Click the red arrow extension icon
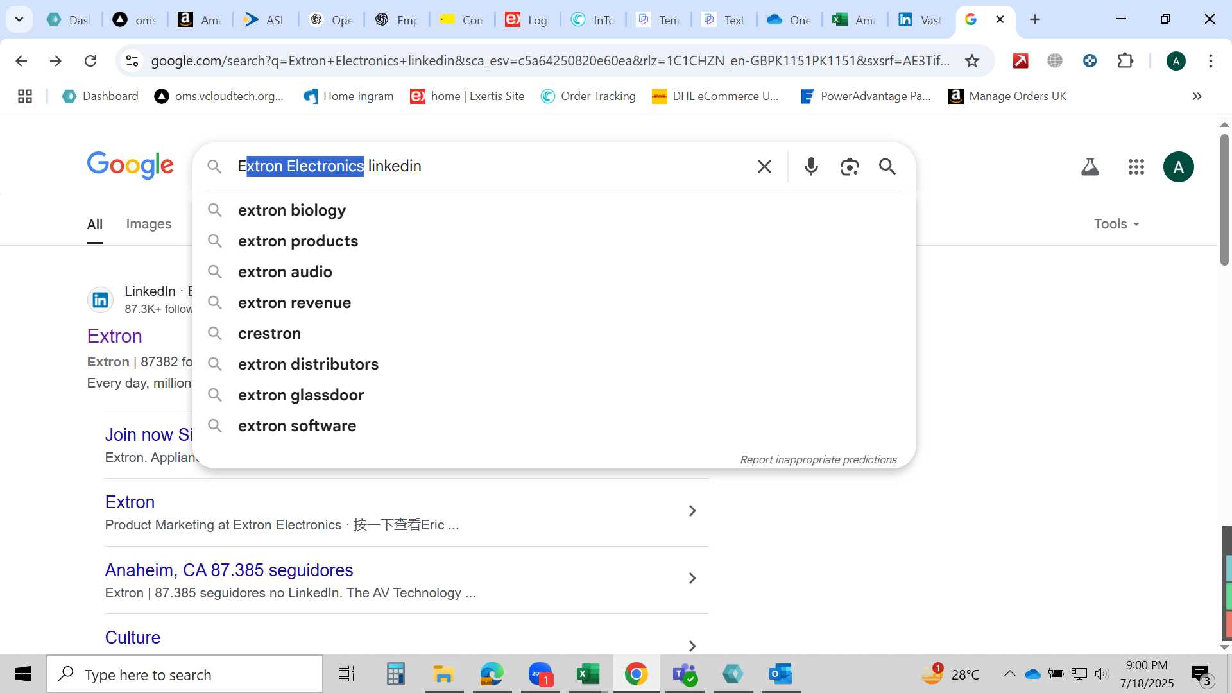 1020,61
